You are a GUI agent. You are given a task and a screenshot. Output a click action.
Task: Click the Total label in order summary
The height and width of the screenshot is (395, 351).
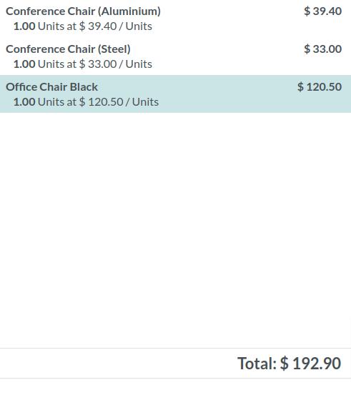(257, 364)
